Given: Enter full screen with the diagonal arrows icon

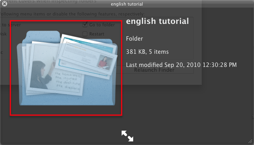Looking at the screenshot, I should [x=128, y=136].
